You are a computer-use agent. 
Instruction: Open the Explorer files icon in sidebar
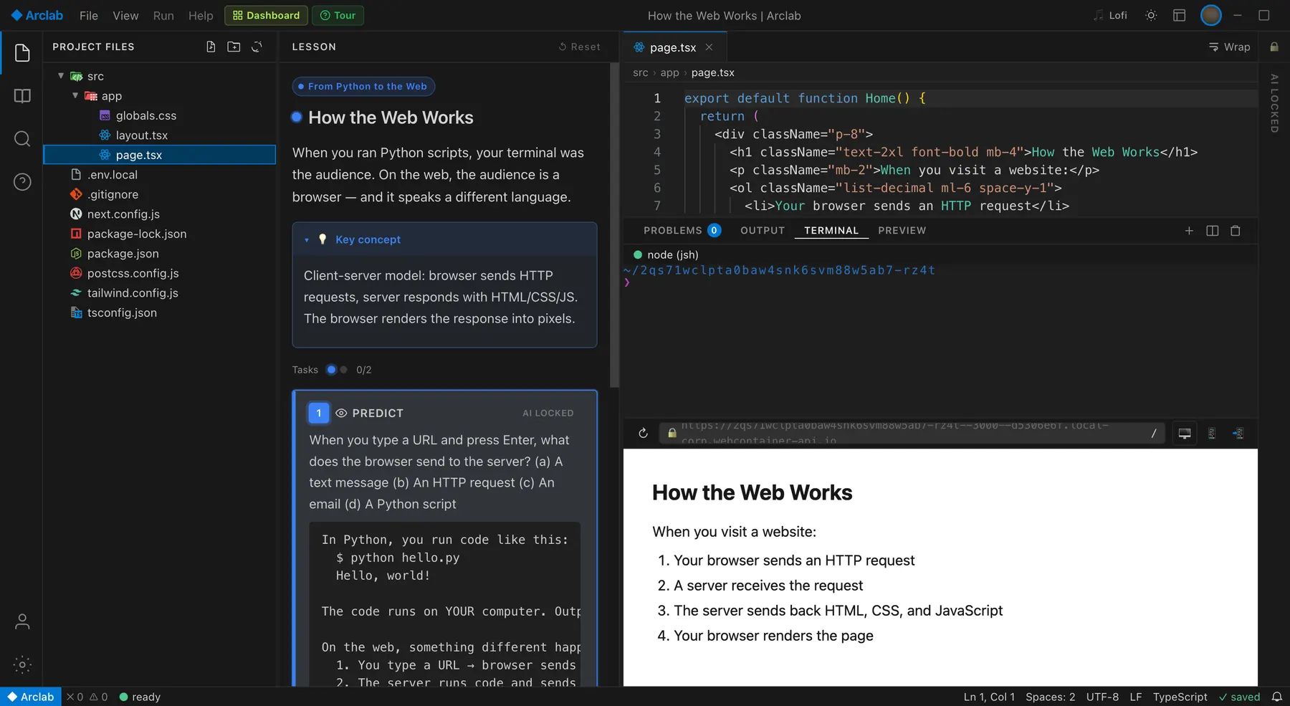click(22, 53)
